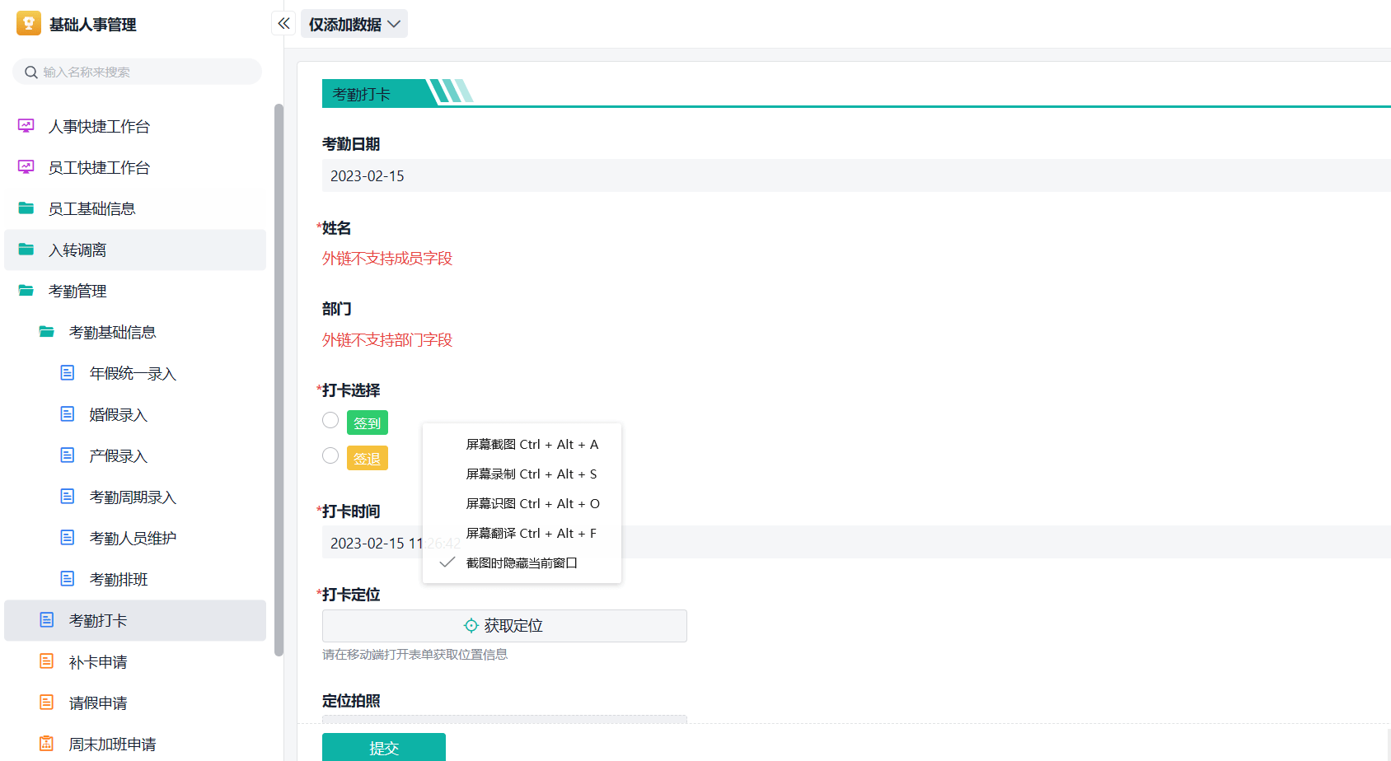This screenshot has height=761, width=1391.
Task: Click the 入转调离 folder icon
Action: [x=26, y=249]
